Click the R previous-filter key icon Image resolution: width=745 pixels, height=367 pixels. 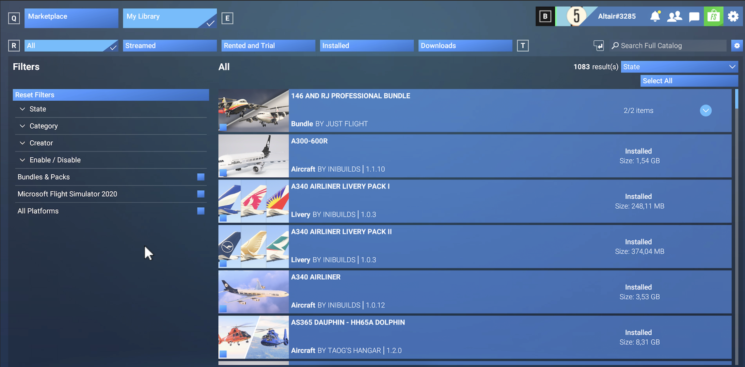click(14, 46)
